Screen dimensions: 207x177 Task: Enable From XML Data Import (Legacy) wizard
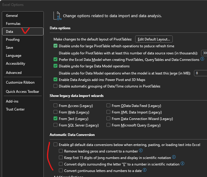(x=109, y=112)
